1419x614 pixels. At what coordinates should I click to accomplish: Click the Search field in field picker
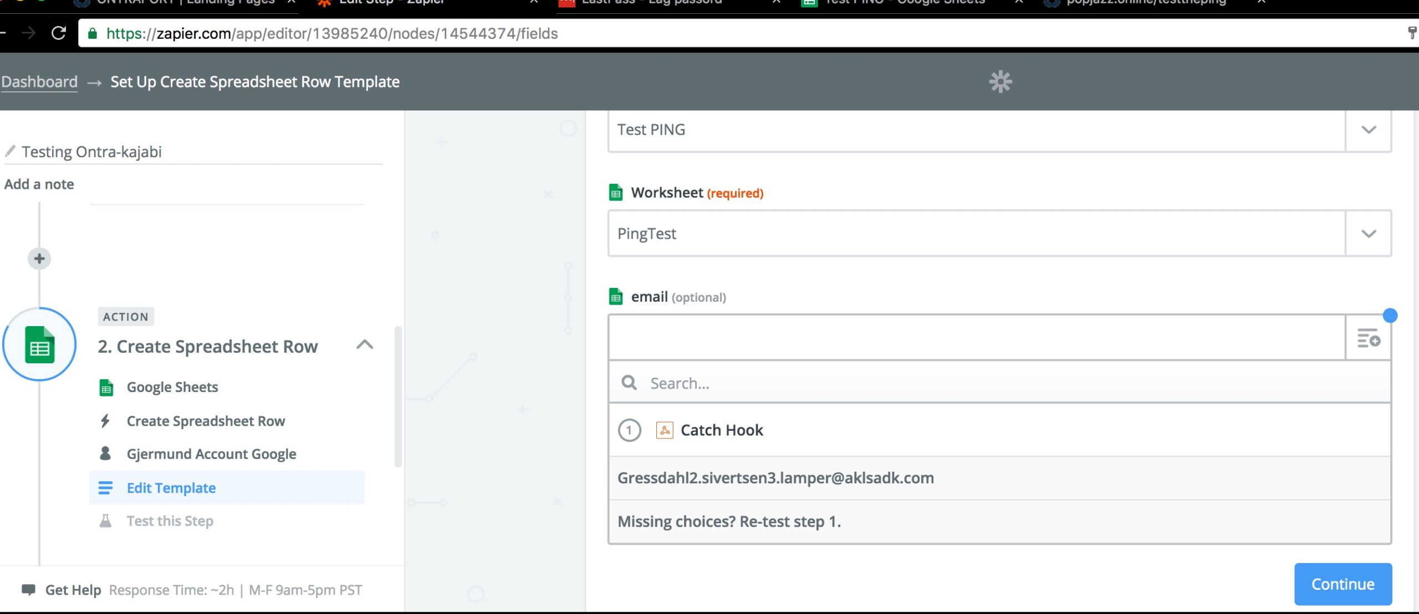999,383
